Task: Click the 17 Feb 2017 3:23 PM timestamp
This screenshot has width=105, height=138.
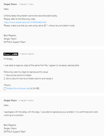Action: coord(27,54)
